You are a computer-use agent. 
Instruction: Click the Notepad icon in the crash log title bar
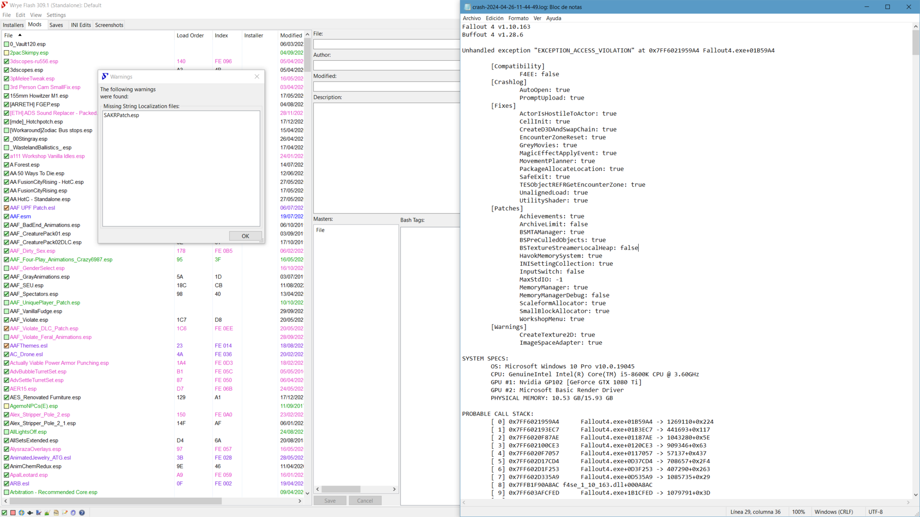[x=467, y=7]
